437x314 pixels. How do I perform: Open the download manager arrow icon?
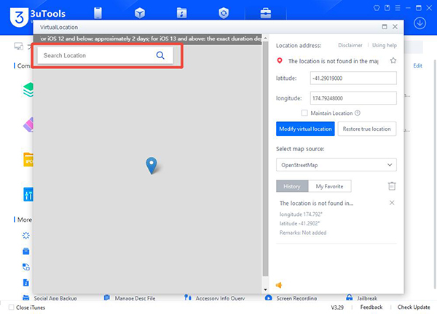[420, 23]
